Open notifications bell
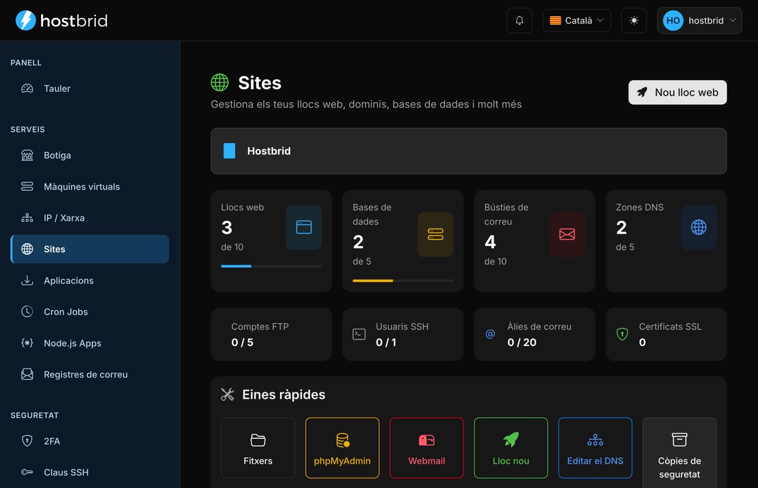 pos(519,21)
